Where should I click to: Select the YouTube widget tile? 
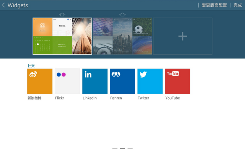(178, 81)
